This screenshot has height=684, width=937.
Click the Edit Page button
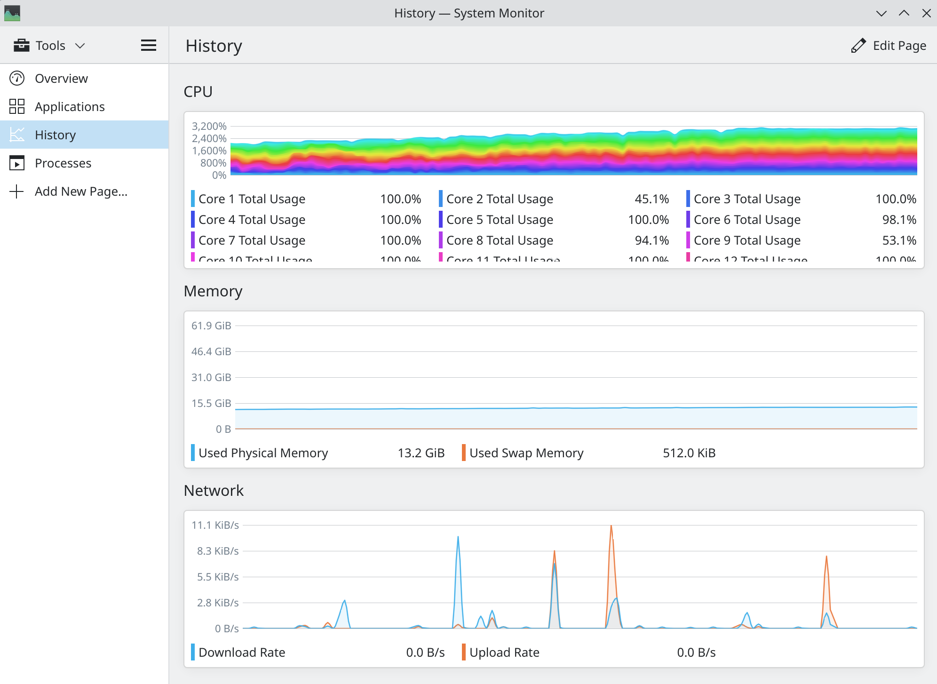[x=889, y=46]
